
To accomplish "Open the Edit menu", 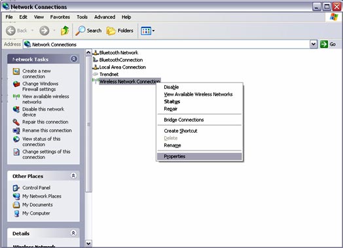I will (x=23, y=17).
